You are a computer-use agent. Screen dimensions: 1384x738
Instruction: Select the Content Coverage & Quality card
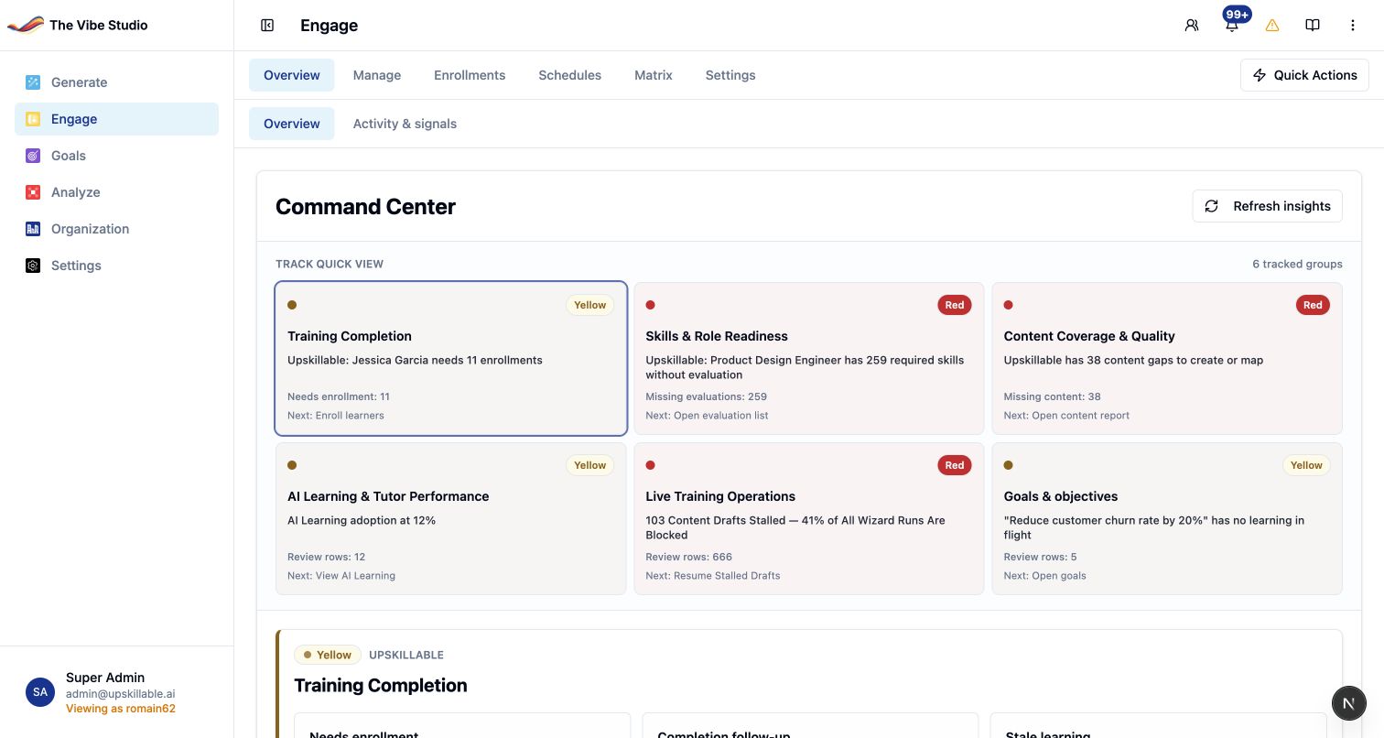tap(1167, 358)
